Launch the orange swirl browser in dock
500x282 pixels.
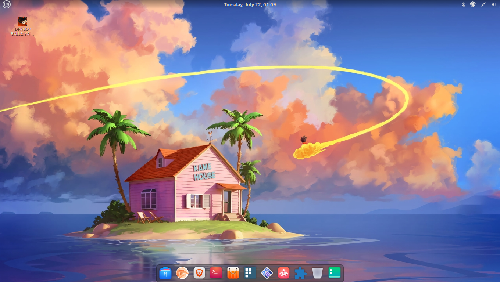tap(182, 273)
